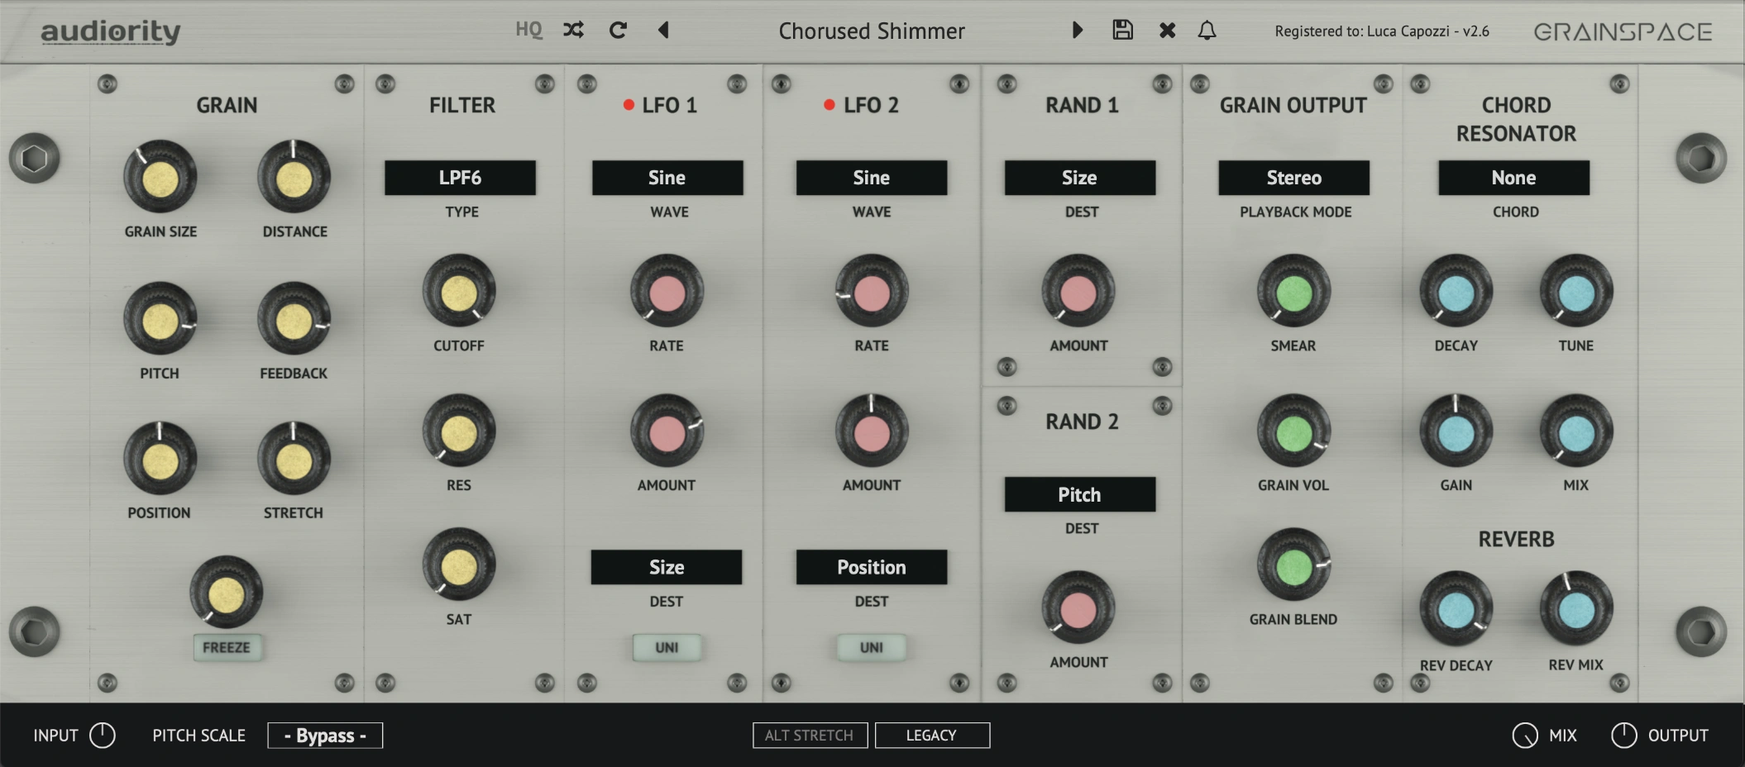Click the randomize preset shuffle icon
1745x767 pixels.
(573, 31)
